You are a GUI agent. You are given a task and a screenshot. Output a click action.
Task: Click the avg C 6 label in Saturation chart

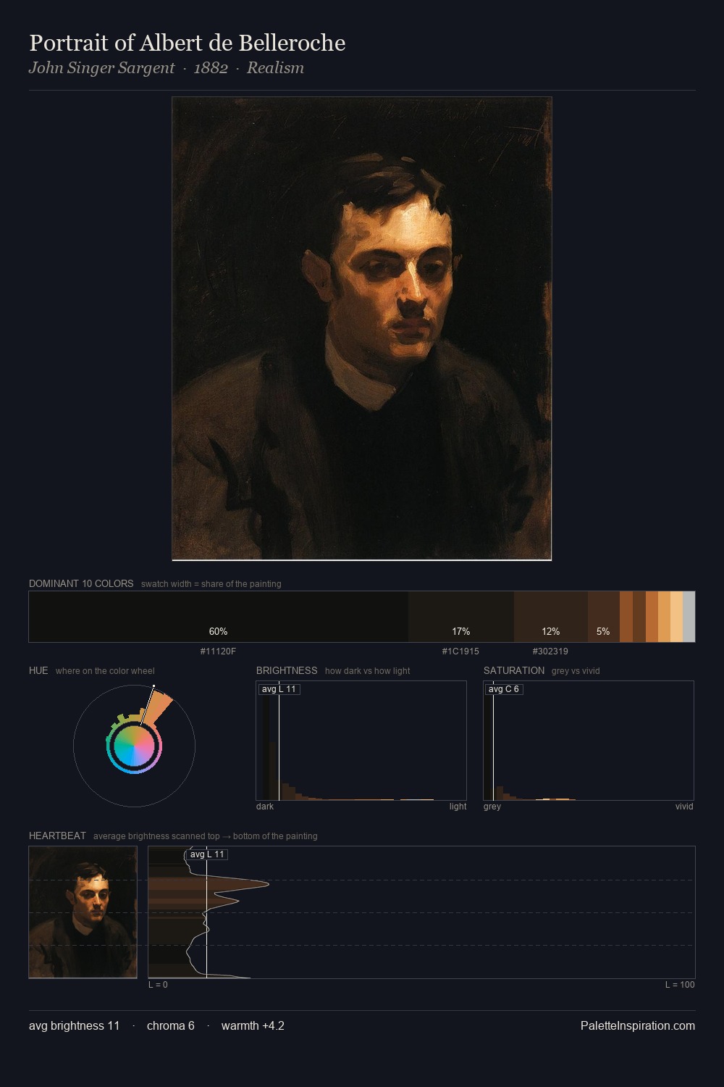504,689
